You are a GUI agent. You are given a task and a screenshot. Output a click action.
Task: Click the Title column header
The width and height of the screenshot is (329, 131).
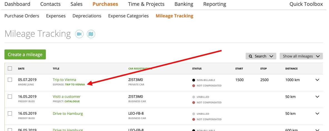(x=56, y=69)
